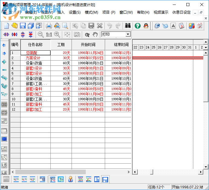Click the 任务名称 column header

click(35, 45)
